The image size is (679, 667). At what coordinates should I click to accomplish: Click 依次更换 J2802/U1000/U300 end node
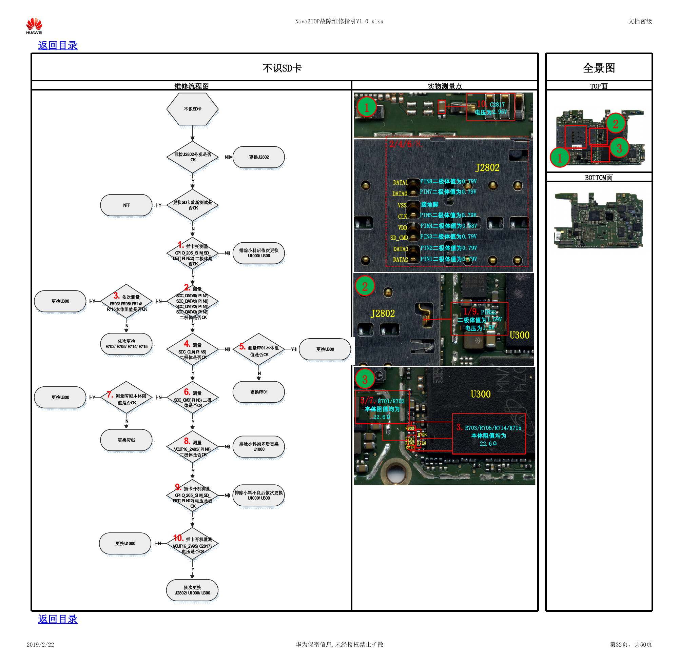tap(192, 590)
